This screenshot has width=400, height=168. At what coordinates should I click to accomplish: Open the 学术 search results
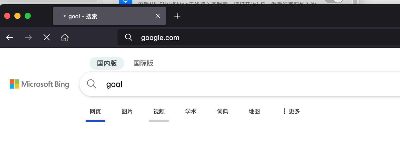click(191, 111)
